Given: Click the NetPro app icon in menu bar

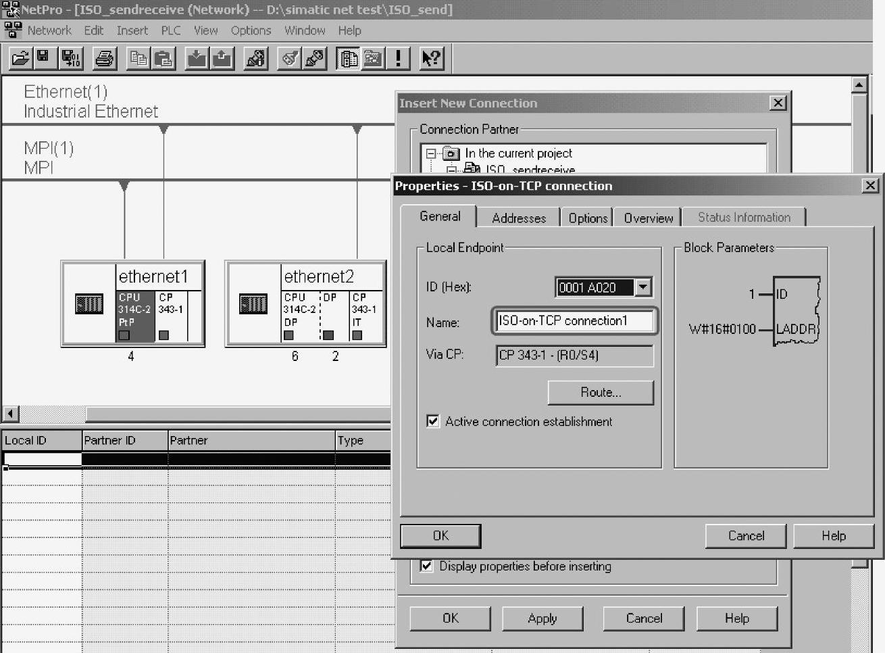Looking at the screenshot, I should tap(13, 30).
